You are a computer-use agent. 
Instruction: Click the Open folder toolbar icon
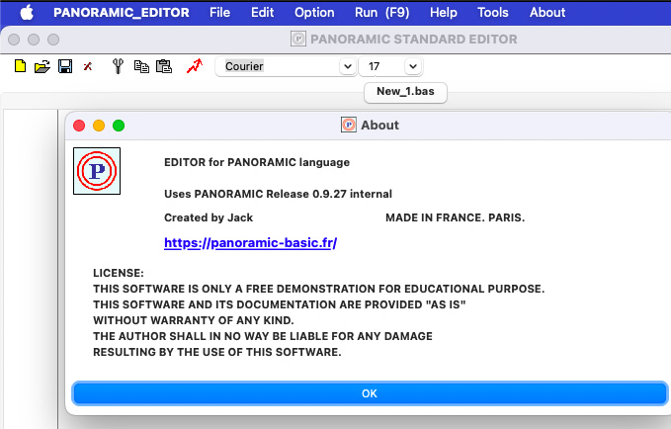(42, 66)
